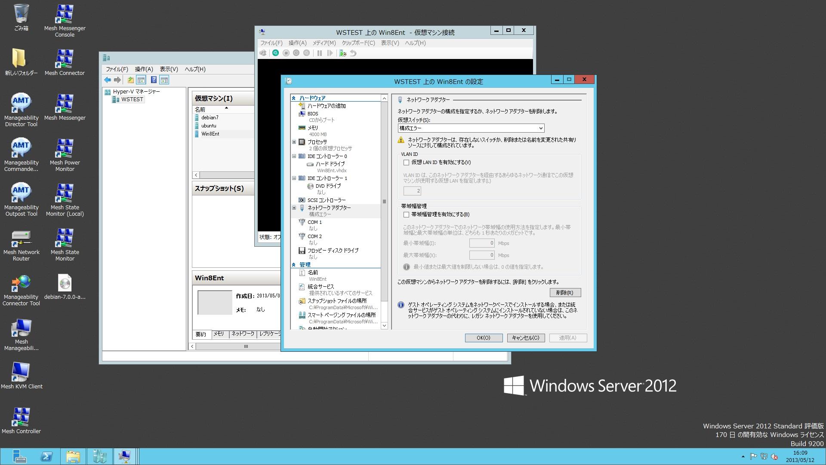Click the Hyper-V Manager back arrow
This screenshot has width=826, height=465.
pos(108,80)
